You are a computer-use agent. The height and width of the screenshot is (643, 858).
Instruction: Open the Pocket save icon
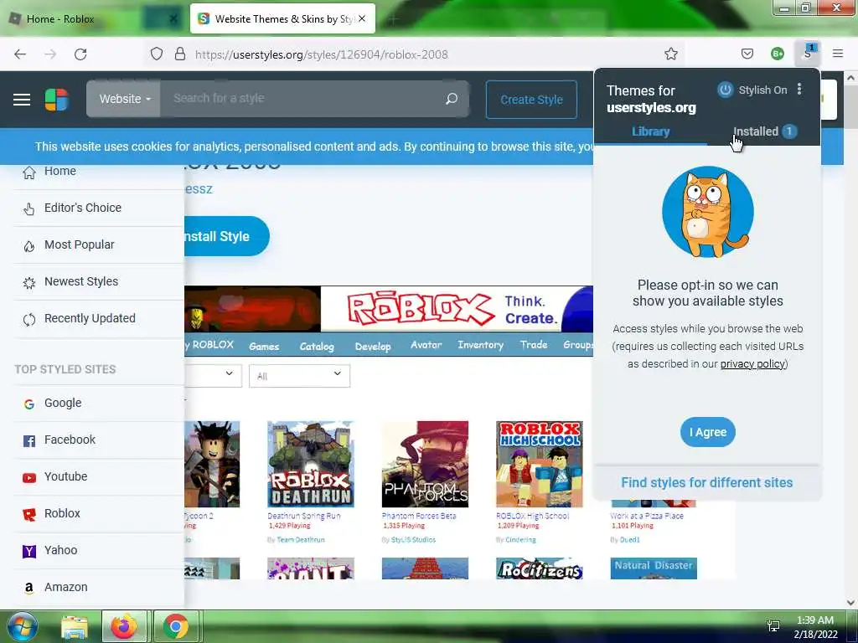(747, 54)
